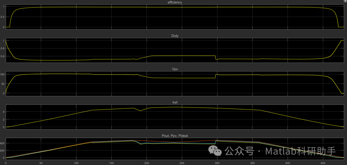Viewport: 347px width, 165px height.
Task: Click the 450 tick on time axis
Action: click(x=323, y=163)
